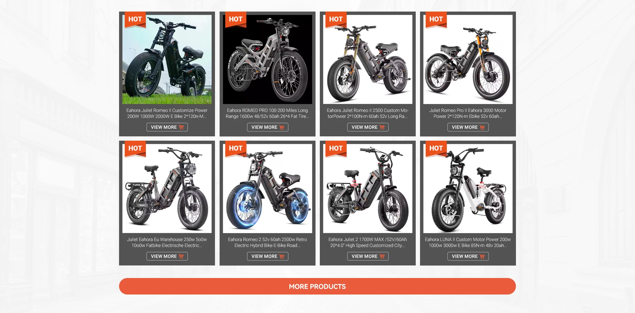
Task: Click cart icon under Juliet Romeo II 2500 Custom
Action: tap(382, 127)
